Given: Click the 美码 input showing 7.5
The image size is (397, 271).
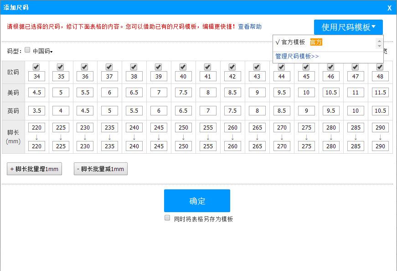Looking at the screenshot, I should pyautogui.click(x=183, y=93).
